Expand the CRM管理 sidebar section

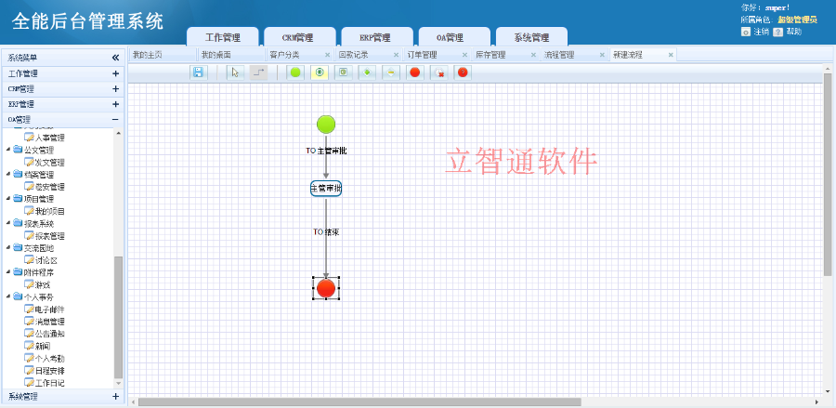[x=115, y=89]
